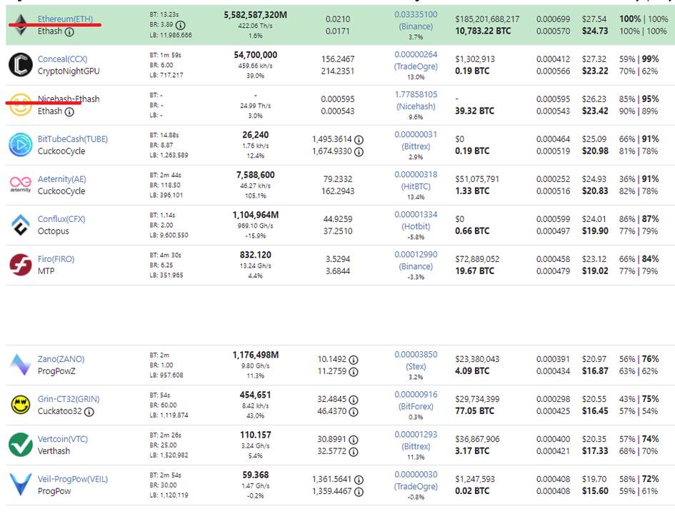This screenshot has height=514, width=675.
Task: Open the Conceal(CCX) coin link
Action: click(x=62, y=59)
